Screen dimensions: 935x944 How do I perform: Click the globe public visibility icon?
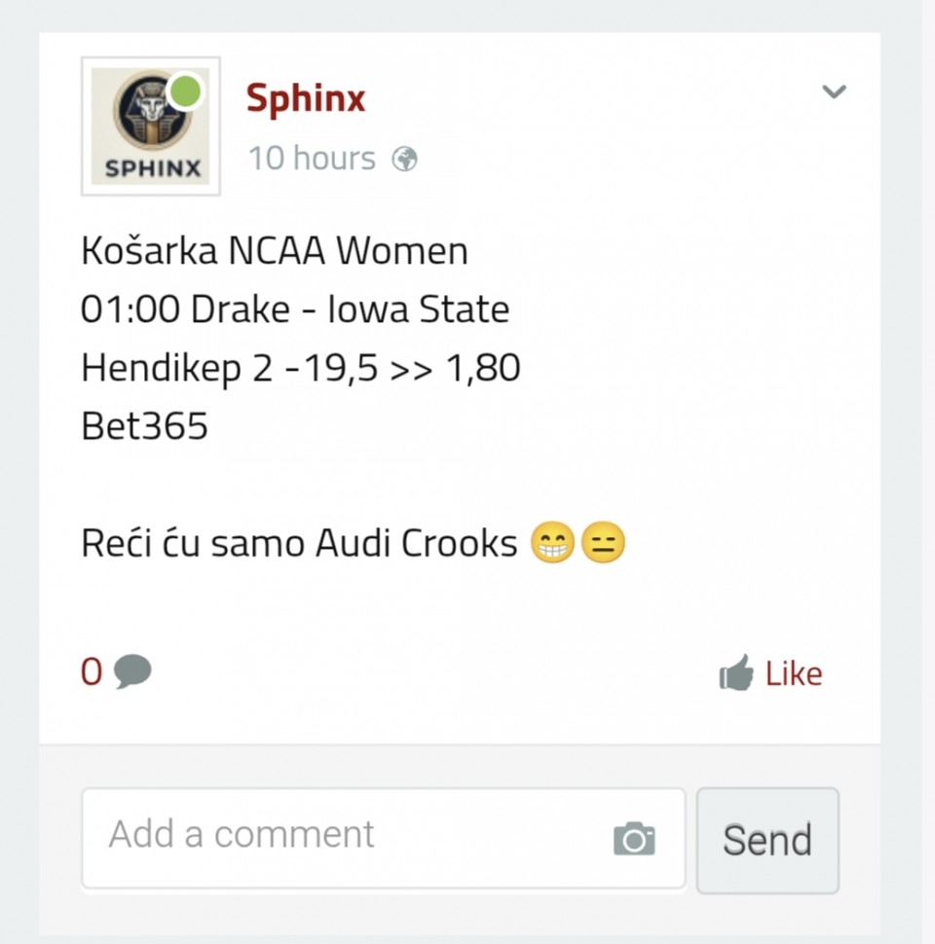click(404, 160)
